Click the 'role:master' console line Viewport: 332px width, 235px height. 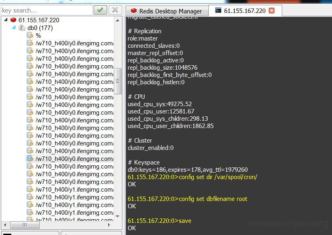(143, 38)
